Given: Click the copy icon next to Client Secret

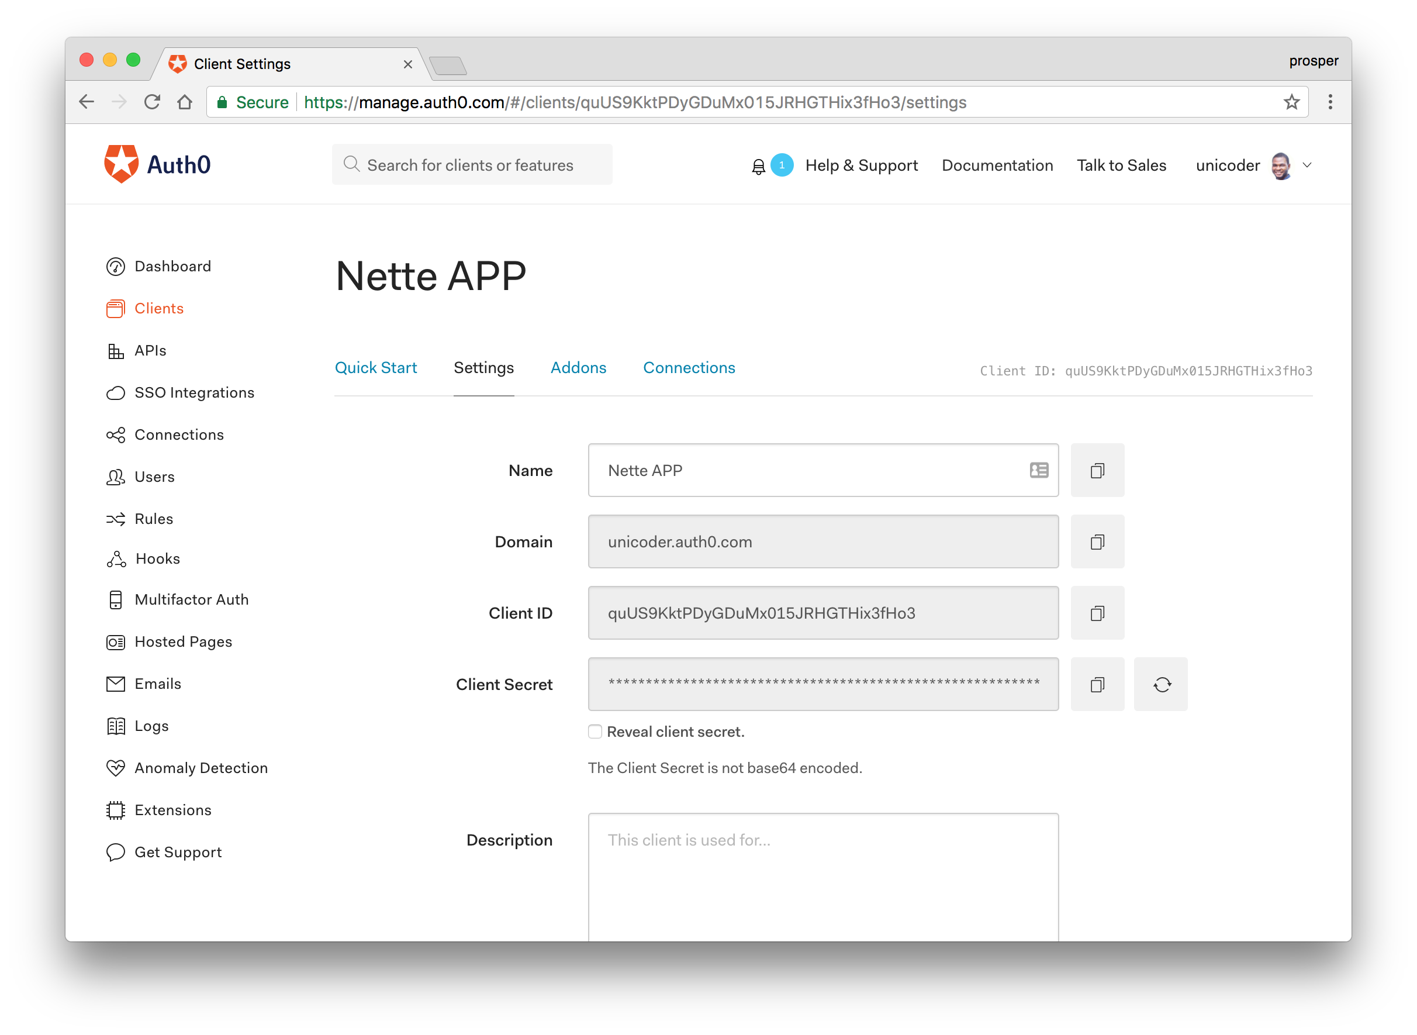Looking at the screenshot, I should tap(1097, 685).
